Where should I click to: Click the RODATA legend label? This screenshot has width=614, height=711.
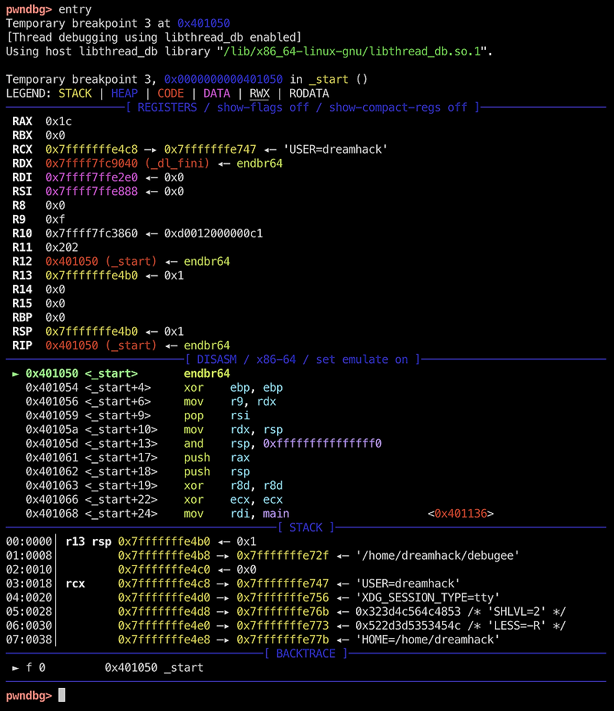tap(309, 94)
